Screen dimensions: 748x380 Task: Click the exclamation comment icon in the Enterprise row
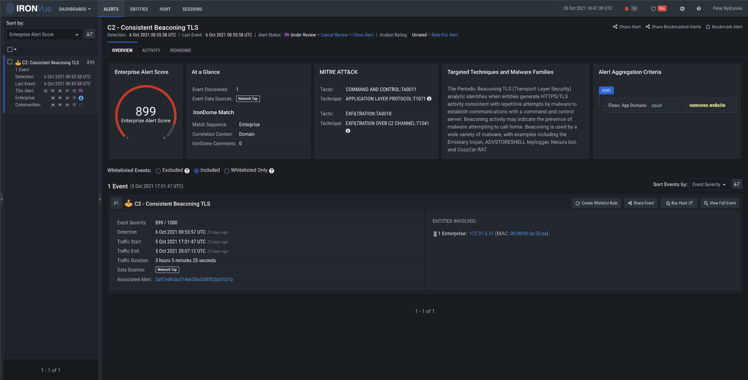point(74,98)
